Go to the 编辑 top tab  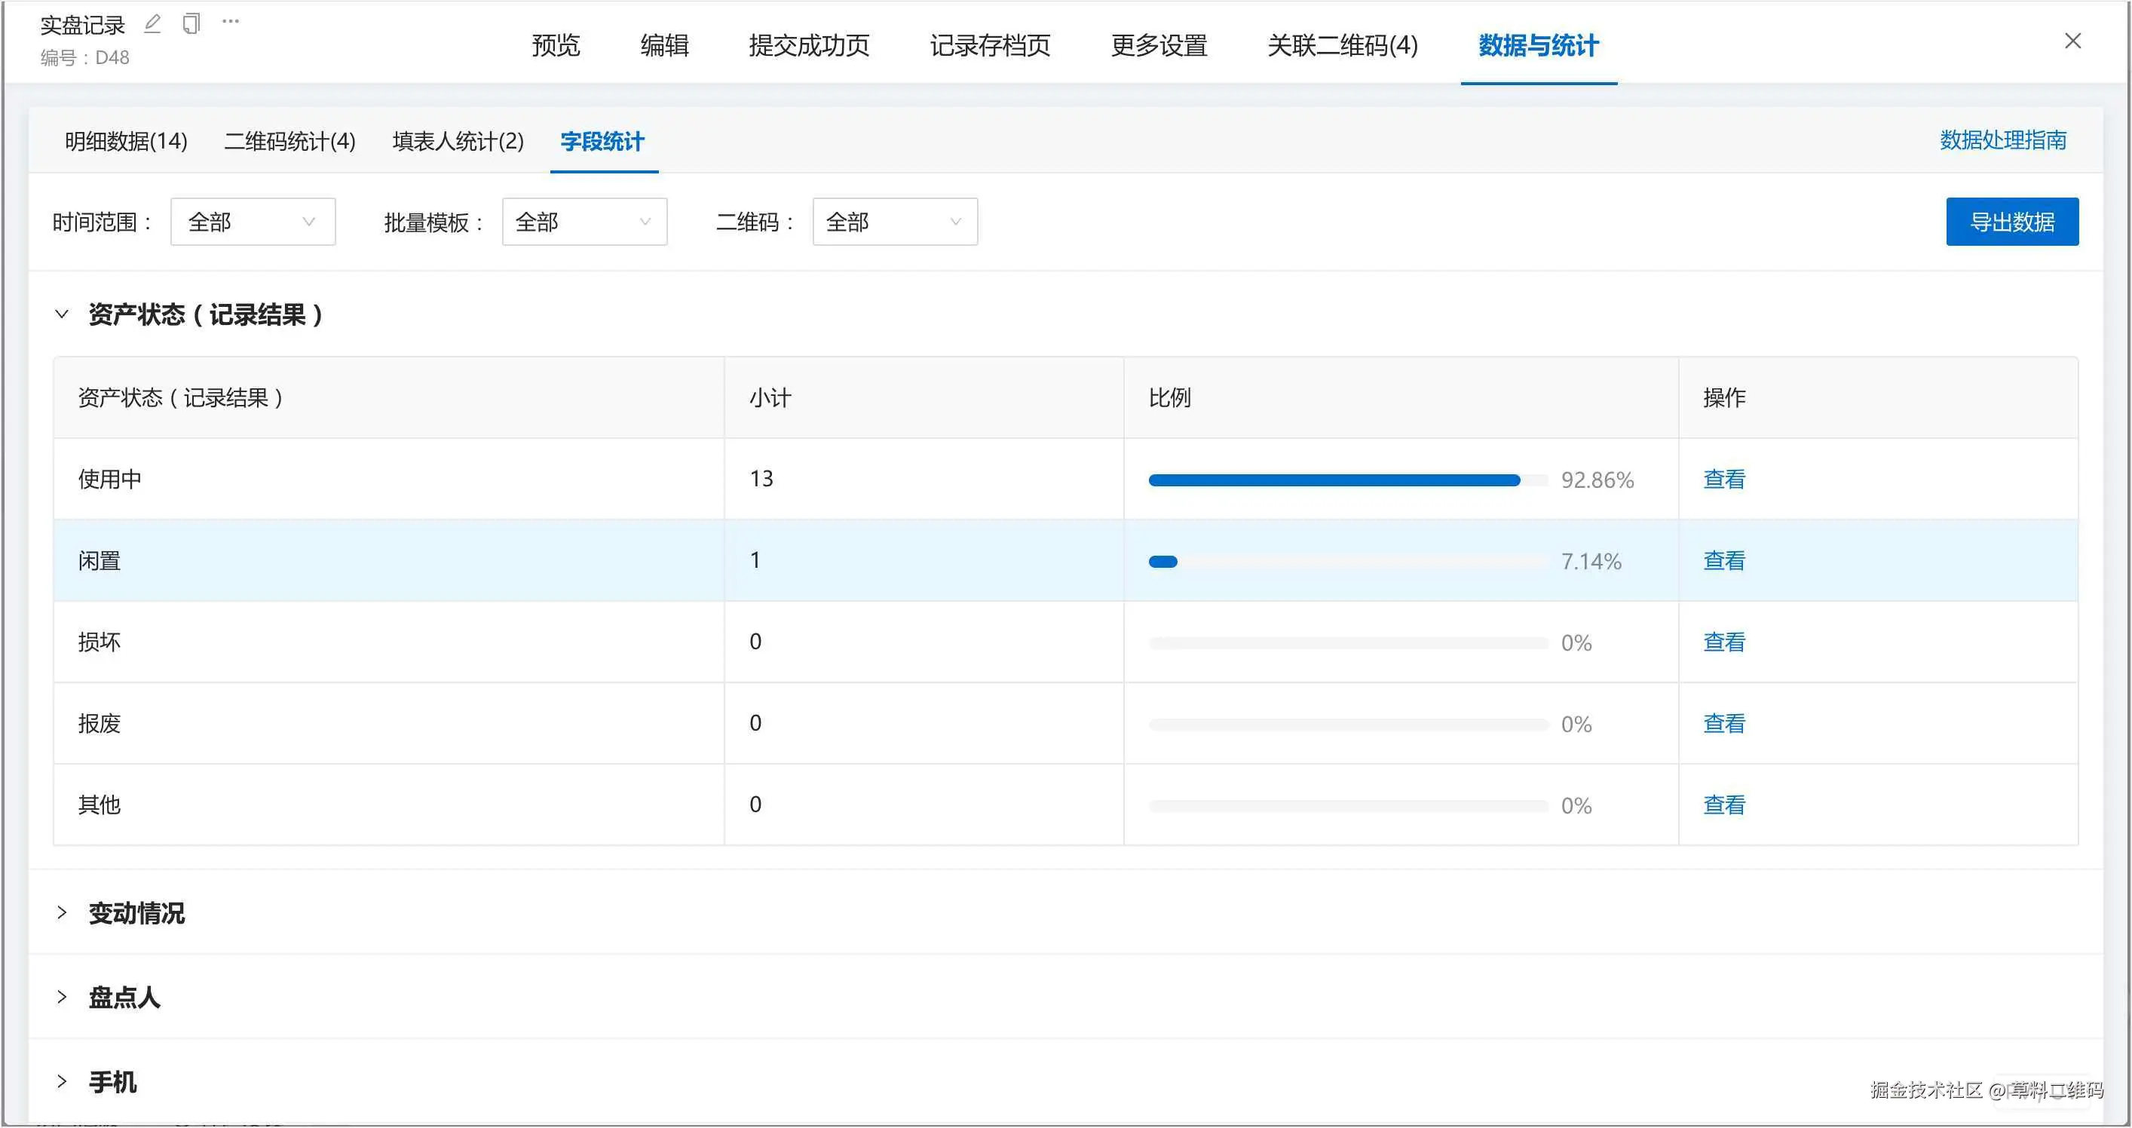(663, 45)
